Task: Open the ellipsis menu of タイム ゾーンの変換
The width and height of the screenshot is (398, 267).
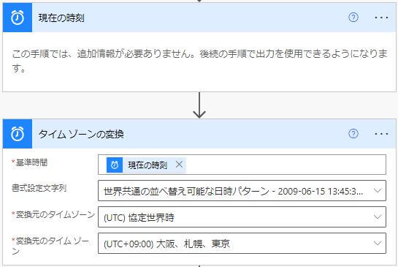Action: coord(381,134)
